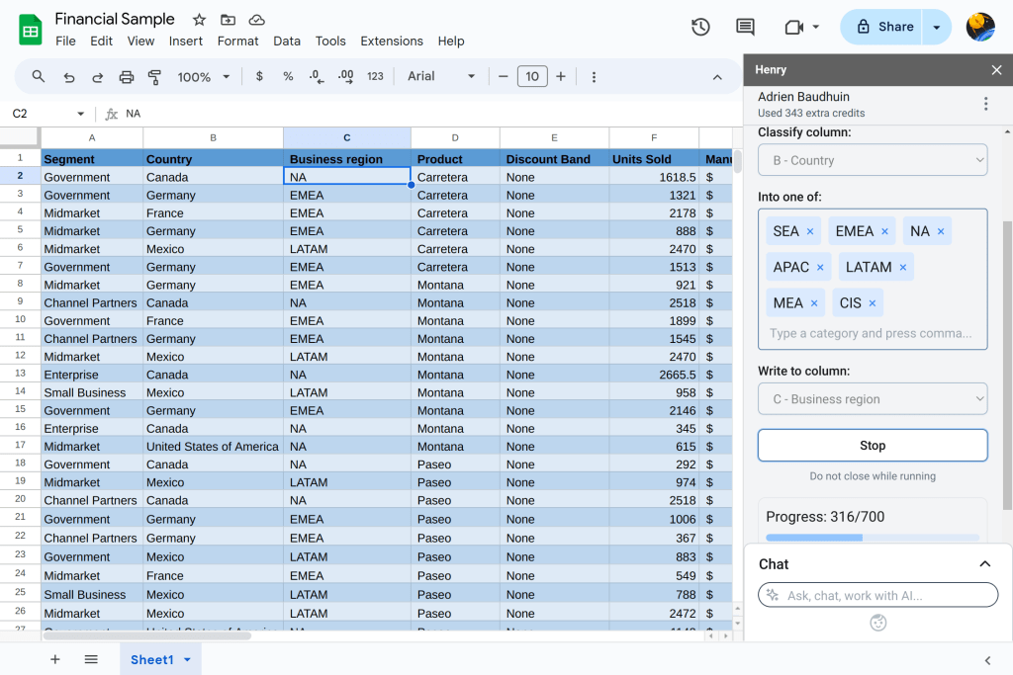Remove the LATAM category tag
This screenshot has width=1013, height=675.
pyautogui.click(x=903, y=267)
